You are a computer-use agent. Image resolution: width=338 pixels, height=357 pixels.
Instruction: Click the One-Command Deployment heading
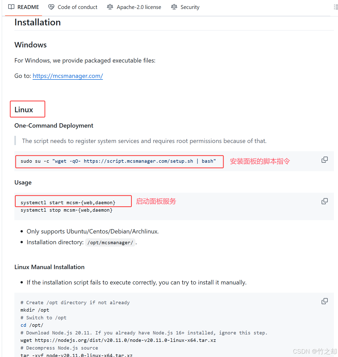click(54, 126)
